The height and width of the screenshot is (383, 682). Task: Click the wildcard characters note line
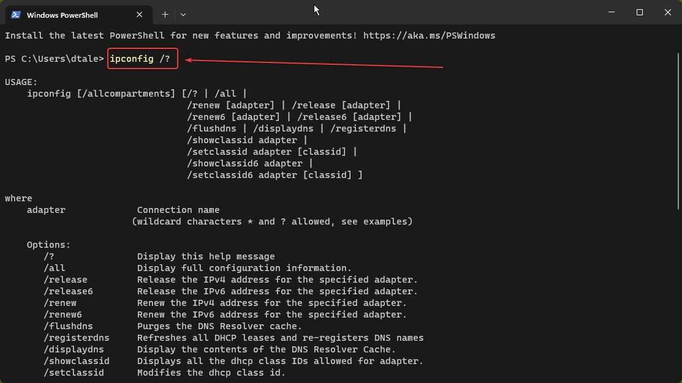tap(272, 222)
